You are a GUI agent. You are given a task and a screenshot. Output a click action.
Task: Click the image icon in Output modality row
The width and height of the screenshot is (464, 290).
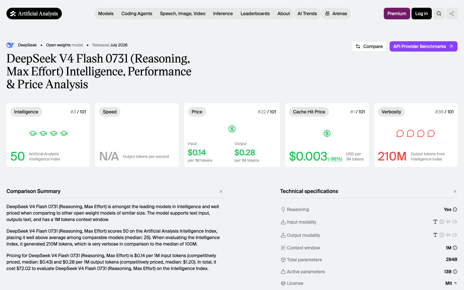pos(442,235)
